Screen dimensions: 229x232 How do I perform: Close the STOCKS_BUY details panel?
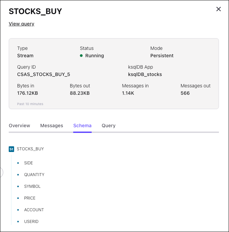[219, 9]
